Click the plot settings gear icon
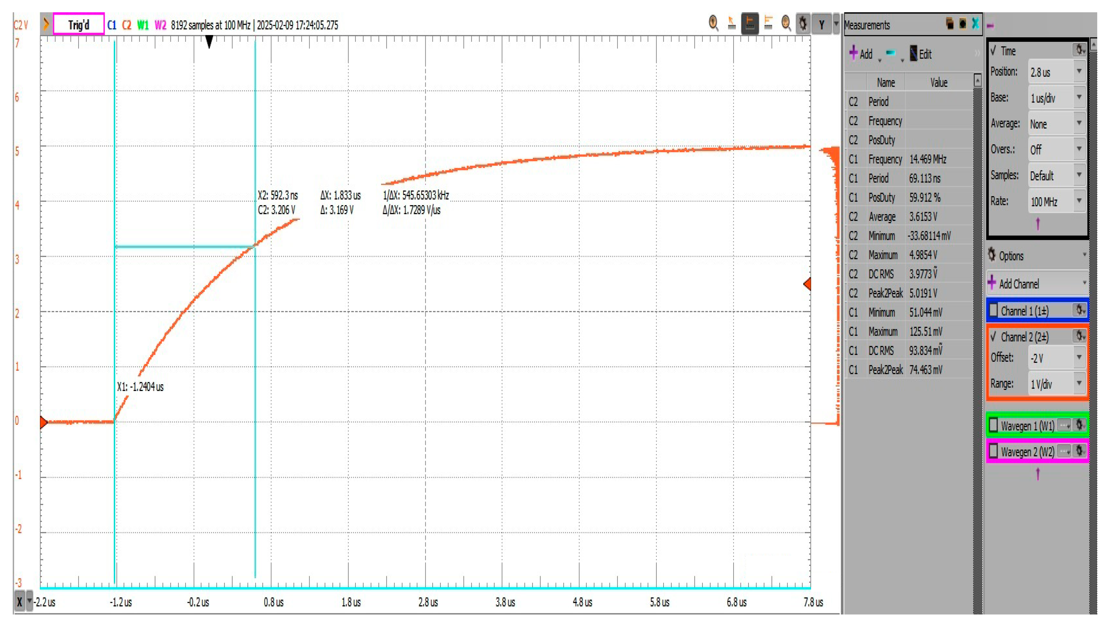The image size is (1108, 626). coord(803,24)
